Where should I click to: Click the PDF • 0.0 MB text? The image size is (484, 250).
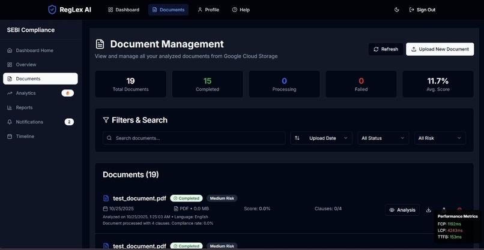tap(194, 209)
